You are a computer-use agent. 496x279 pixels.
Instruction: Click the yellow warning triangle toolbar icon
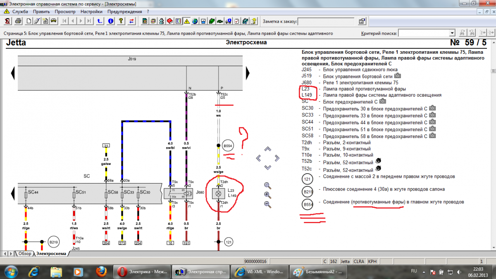coord(186,21)
